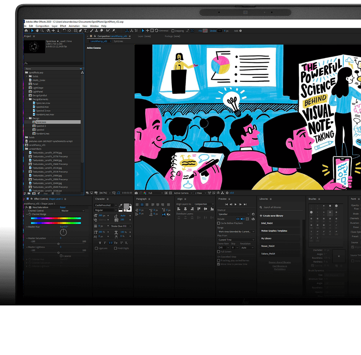The image size is (361, 355).
Task: Select the Eraser tool
Action: point(101,31)
